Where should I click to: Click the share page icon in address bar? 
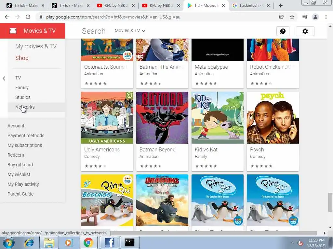coord(281,17)
